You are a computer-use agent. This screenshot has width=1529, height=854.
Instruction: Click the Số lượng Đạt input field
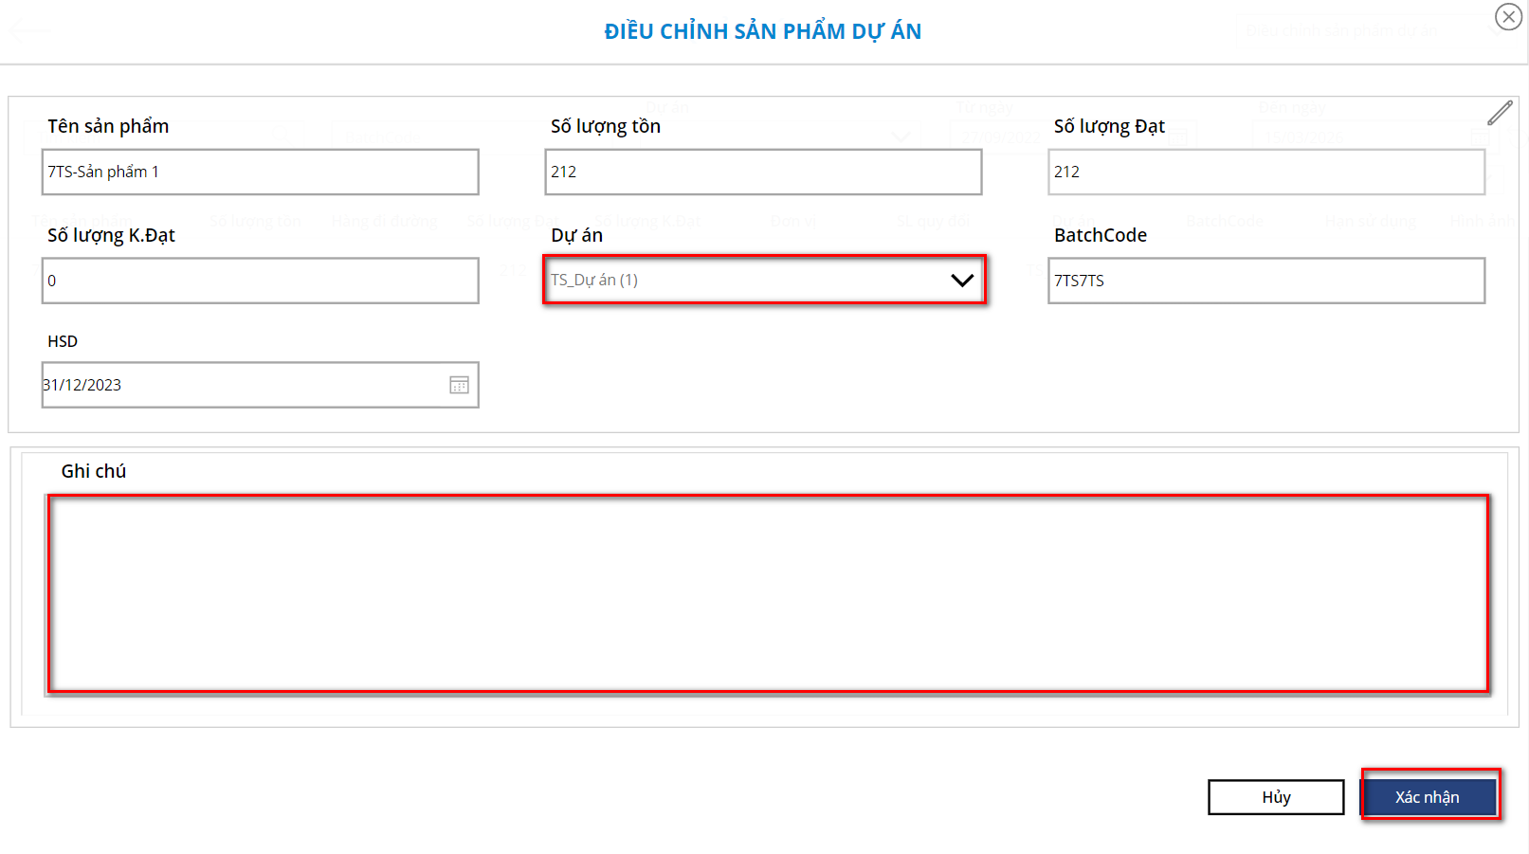click(x=1266, y=172)
